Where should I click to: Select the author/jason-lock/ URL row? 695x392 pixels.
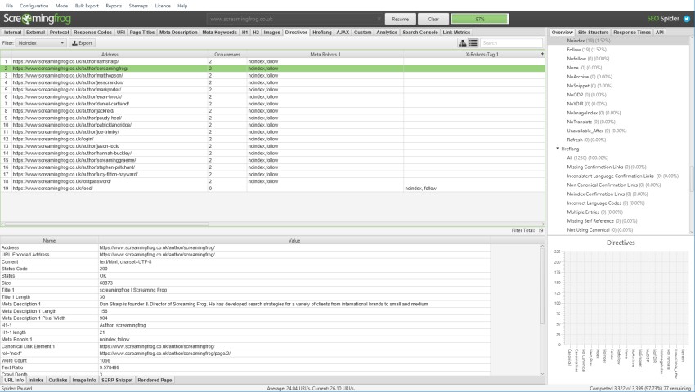[x=272, y=146]
